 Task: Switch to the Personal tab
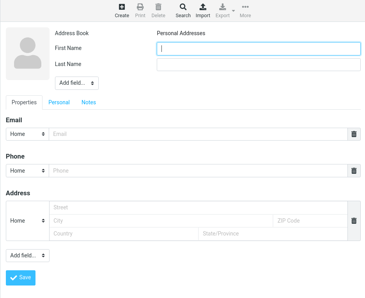59,102
